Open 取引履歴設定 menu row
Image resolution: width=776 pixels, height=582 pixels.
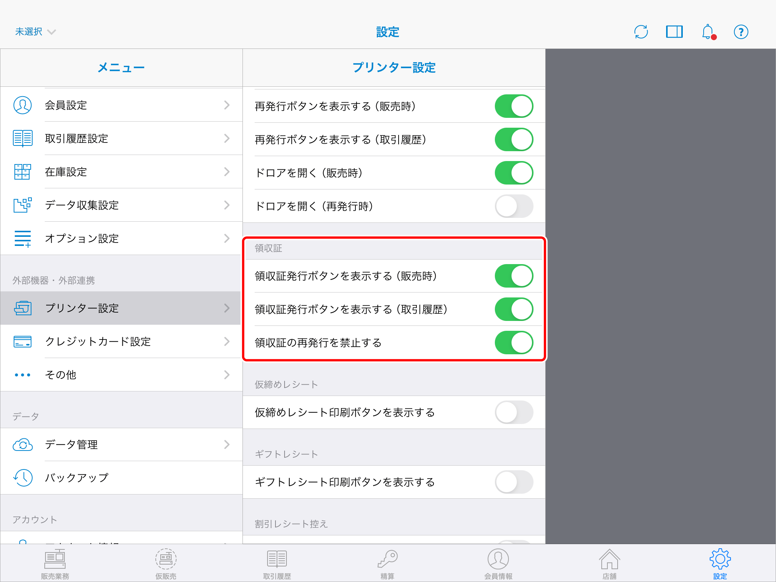pos(121,138)
